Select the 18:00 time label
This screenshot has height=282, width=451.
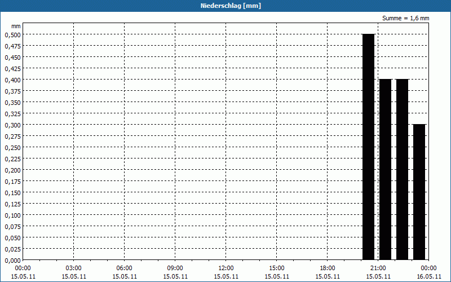point(328,268)
